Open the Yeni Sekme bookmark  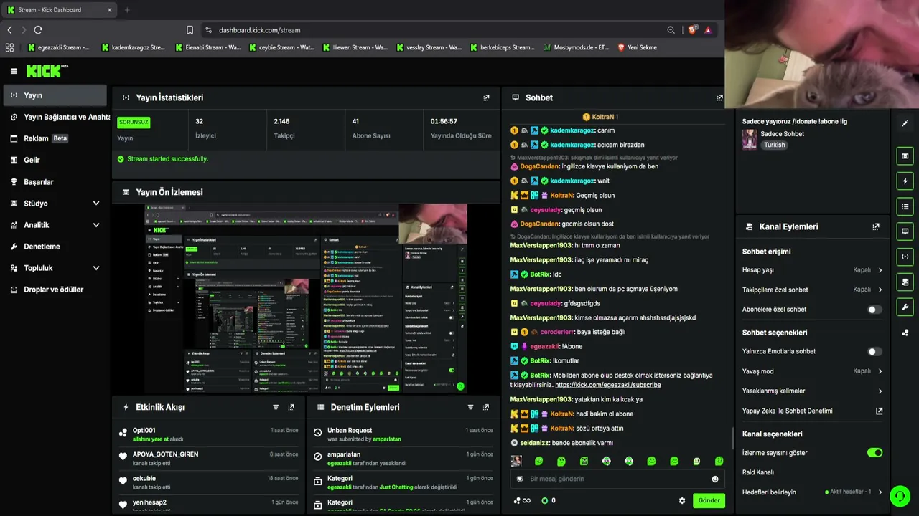coord(637,47)
